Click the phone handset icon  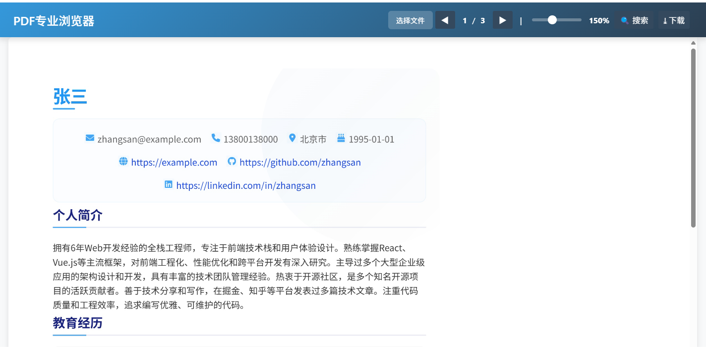[x=216, y=138]
